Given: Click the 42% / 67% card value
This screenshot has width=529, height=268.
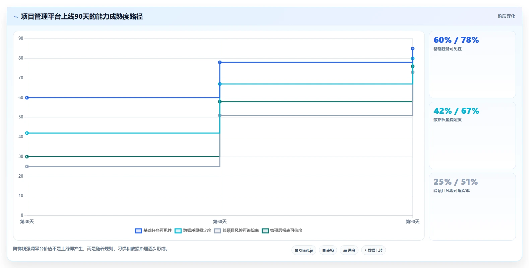Looking at the screenshot, I should (x=456, y=111).
